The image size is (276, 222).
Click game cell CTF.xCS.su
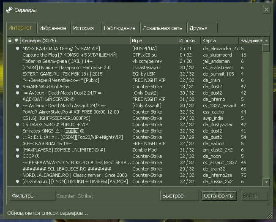145,55
